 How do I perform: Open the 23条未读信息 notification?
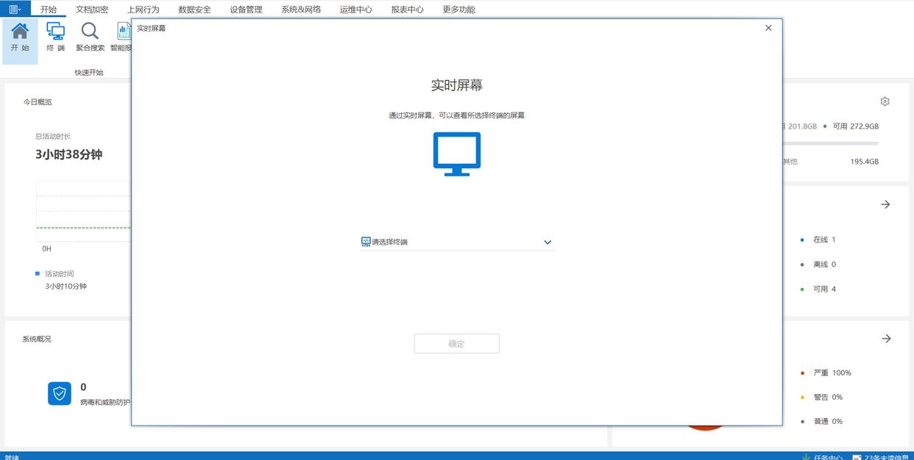click(x=880, y=457)
